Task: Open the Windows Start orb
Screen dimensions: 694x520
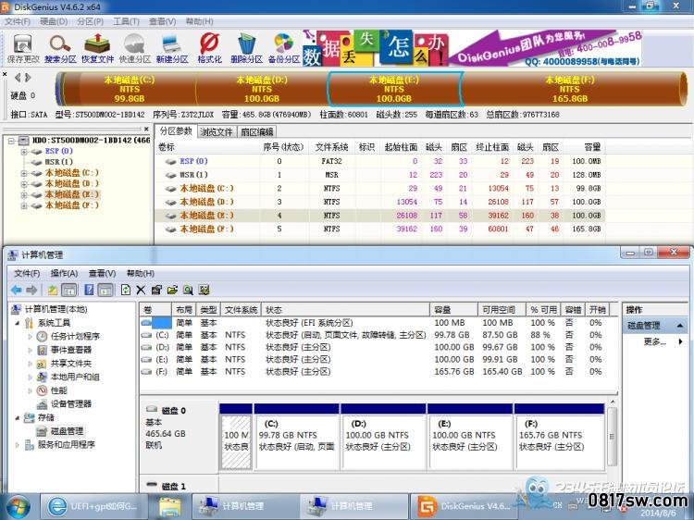Action: (x=19, y=506)
